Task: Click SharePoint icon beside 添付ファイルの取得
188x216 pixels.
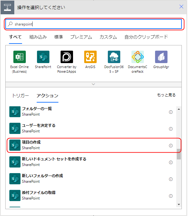Action: [x=15, y=195]
